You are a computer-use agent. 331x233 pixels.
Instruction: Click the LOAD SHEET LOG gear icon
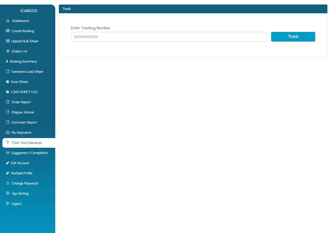[x=8, y=92]
